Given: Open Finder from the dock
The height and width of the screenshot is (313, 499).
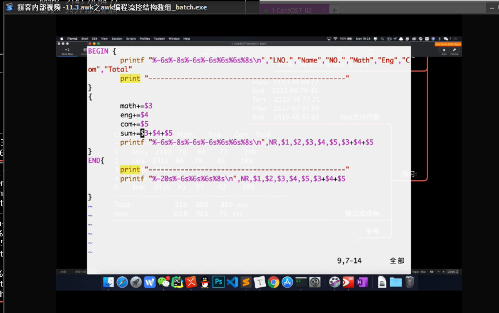Looking at the screenshot, I should click(108, 282).
